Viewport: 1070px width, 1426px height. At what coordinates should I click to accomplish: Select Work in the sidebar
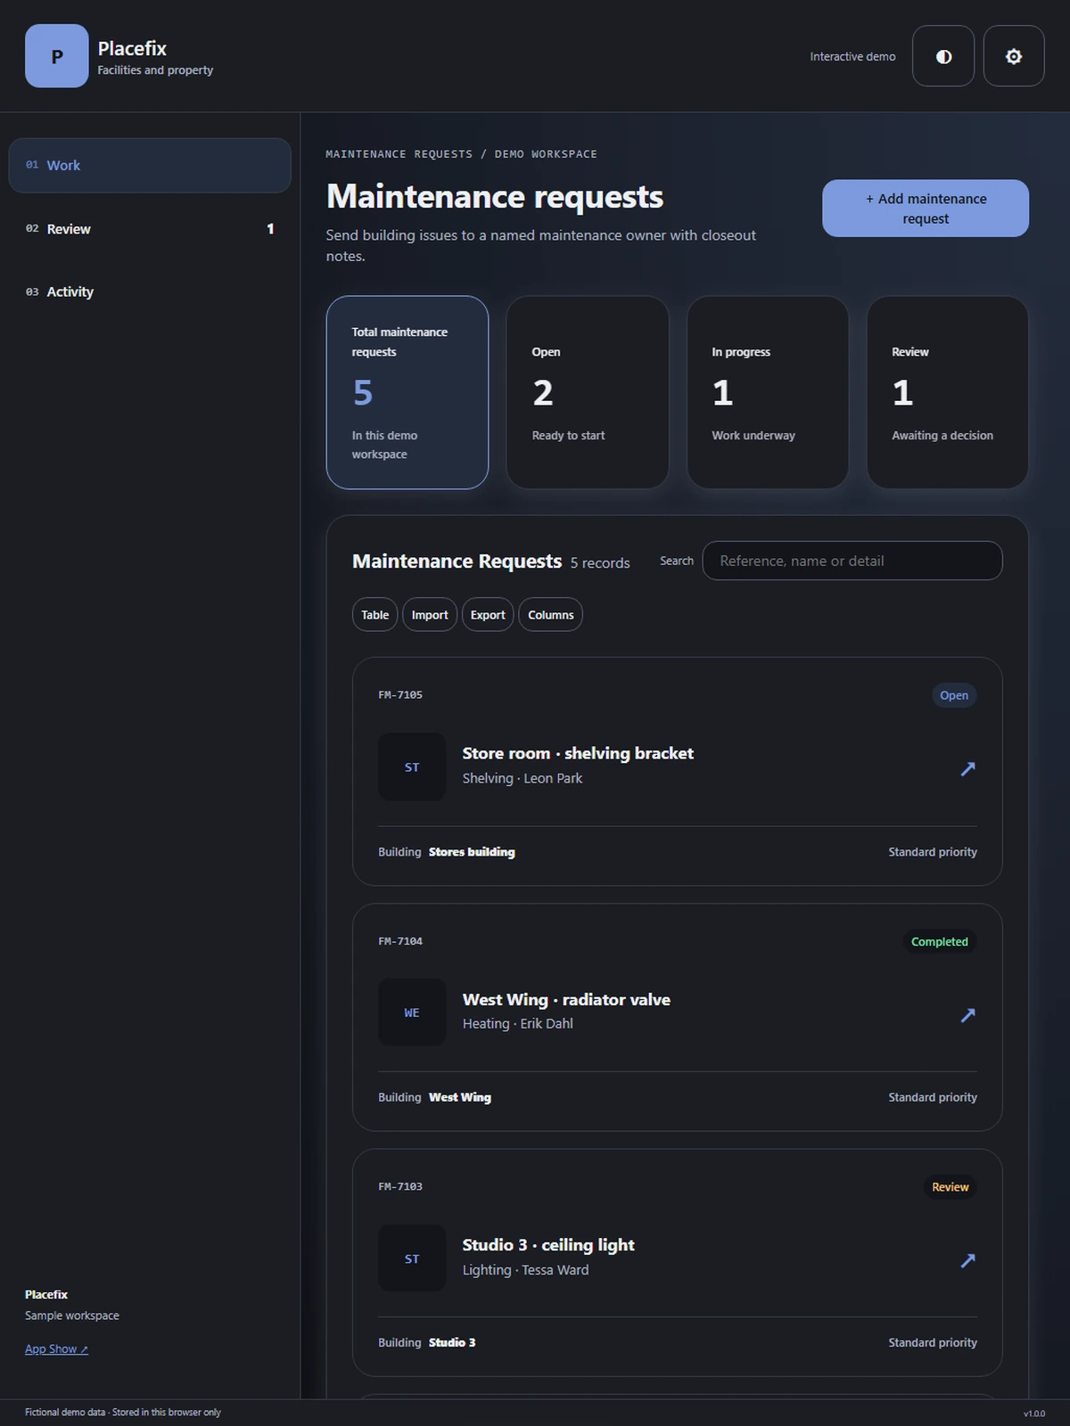pyautogui.click(x=150, y=165)
